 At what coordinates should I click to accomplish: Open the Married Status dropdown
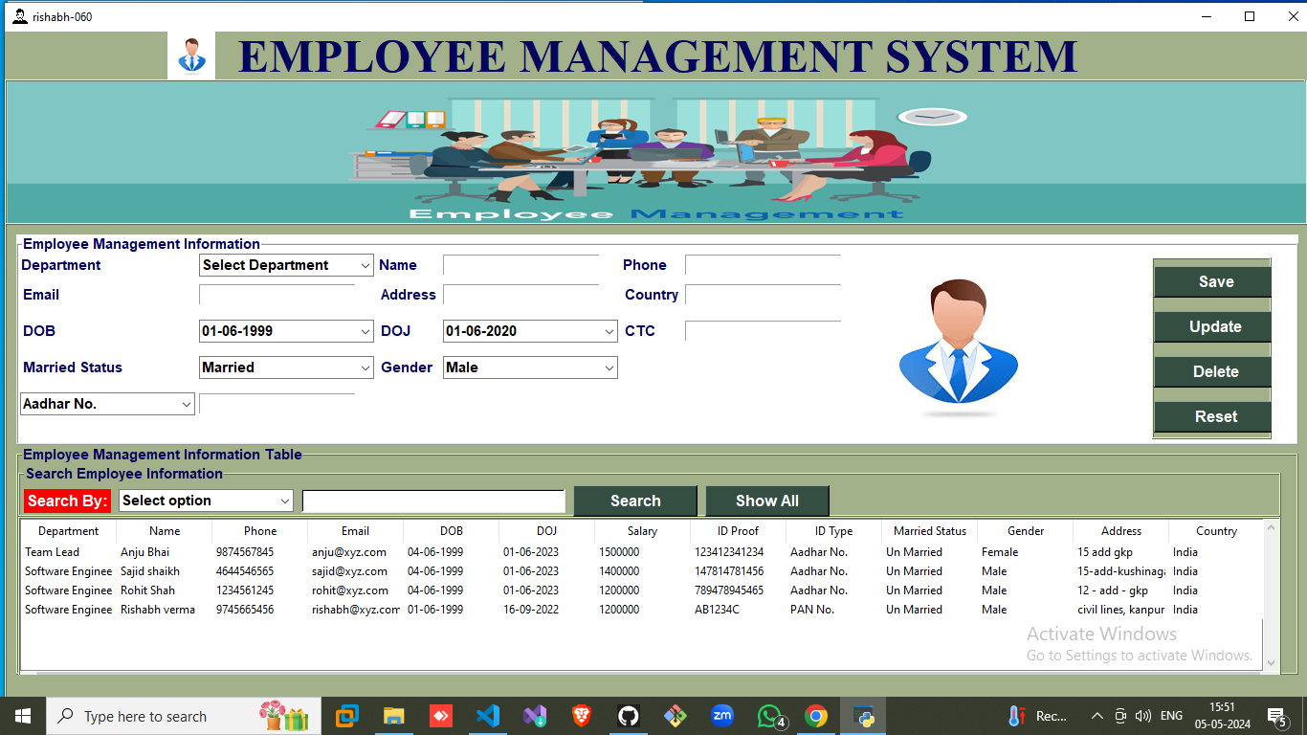(285, 367)
